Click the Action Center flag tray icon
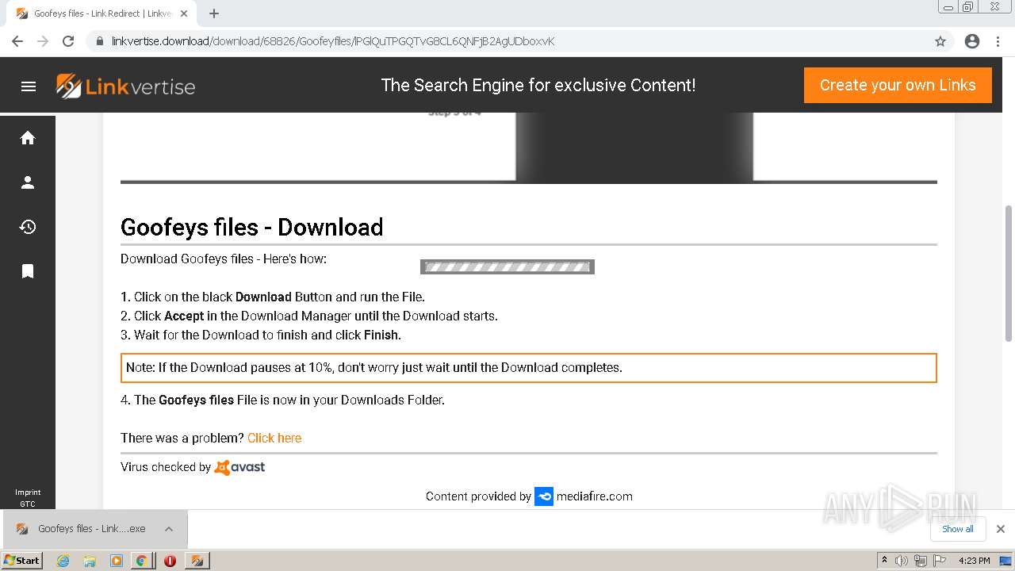Viewport: 1015px width, 571px height. [x=940, y=561]
